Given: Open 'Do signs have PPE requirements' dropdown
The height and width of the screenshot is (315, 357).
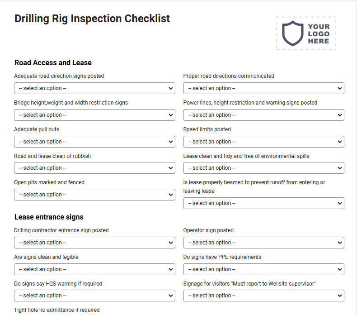Looking at the screenshot, I should 263,269.
